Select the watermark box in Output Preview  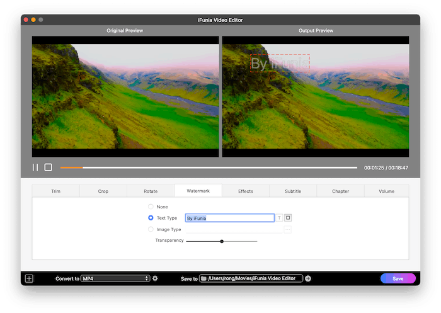point(280,63)
